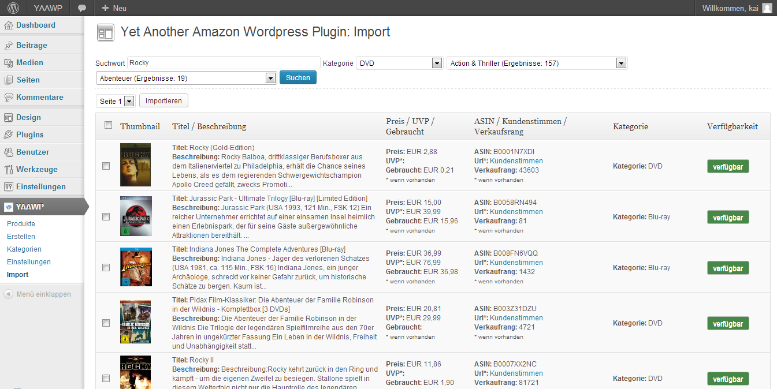Go to Kategorien in the YAAWP submenu

click(x=24, y=249)
